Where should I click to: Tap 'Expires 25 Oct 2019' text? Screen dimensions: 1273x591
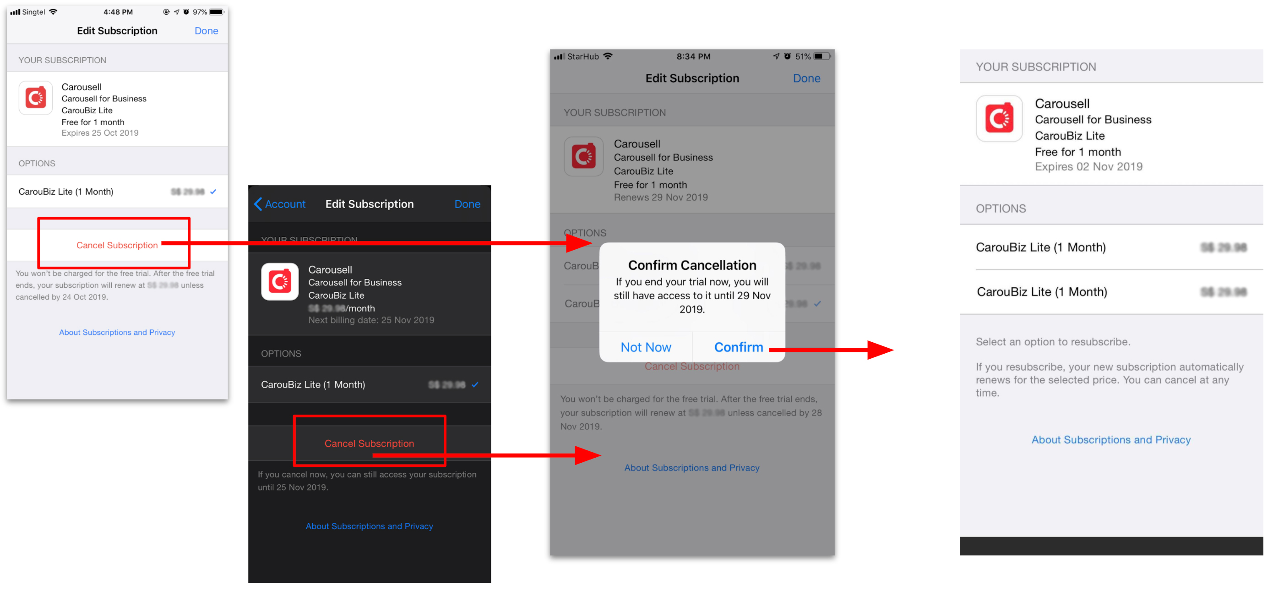[x=100, y=133]
